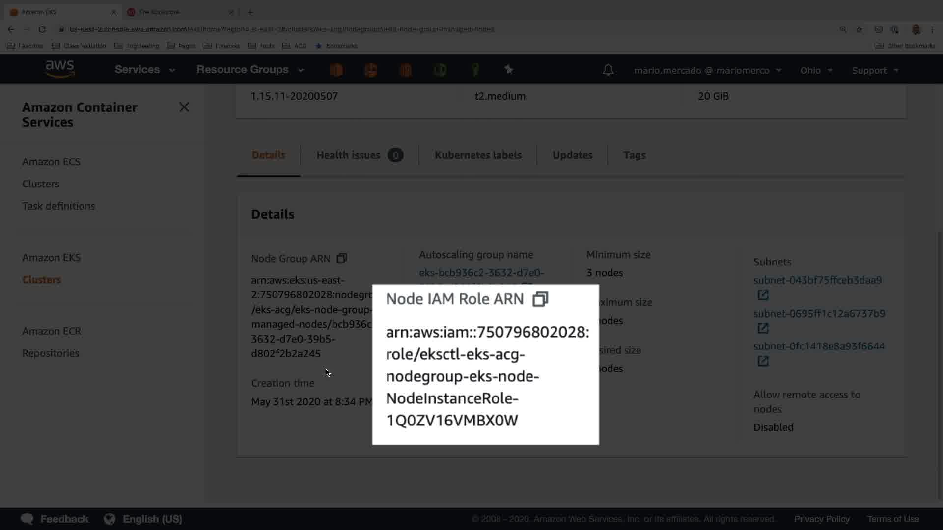Image resolution: width=943 pixels, height=530 pixels.
Task: Copy the Node IAM Role ARN
Action: (x=540, y=299)
